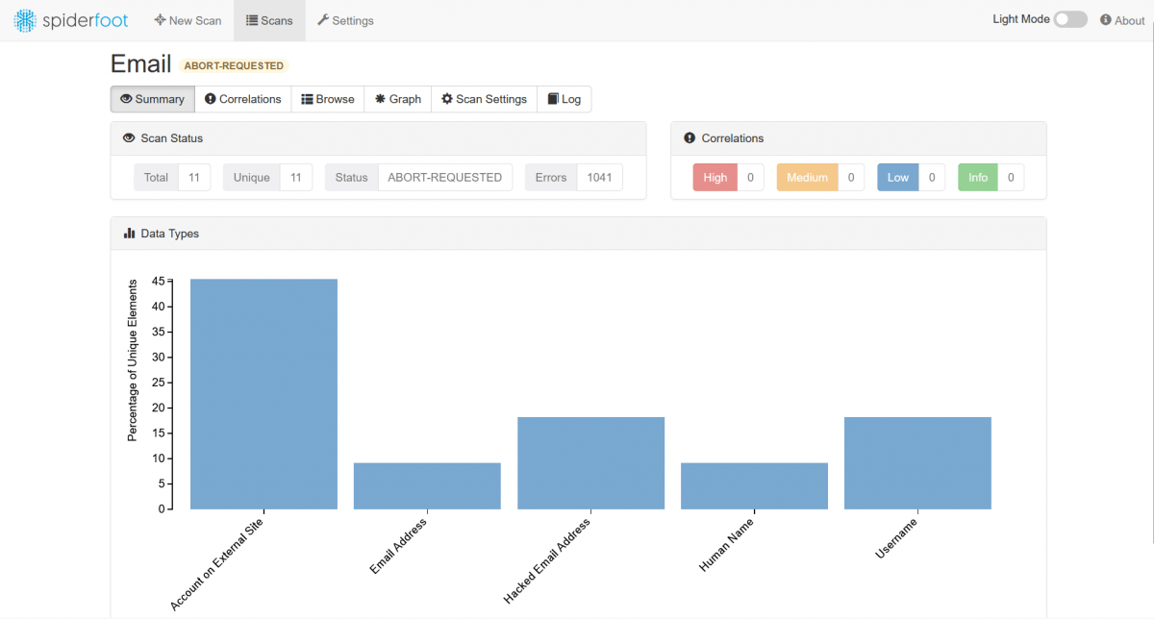The height and width of the screenshot is (619, 1154).
Task: Open the Browse tab
Action: (x=328, y=99)
